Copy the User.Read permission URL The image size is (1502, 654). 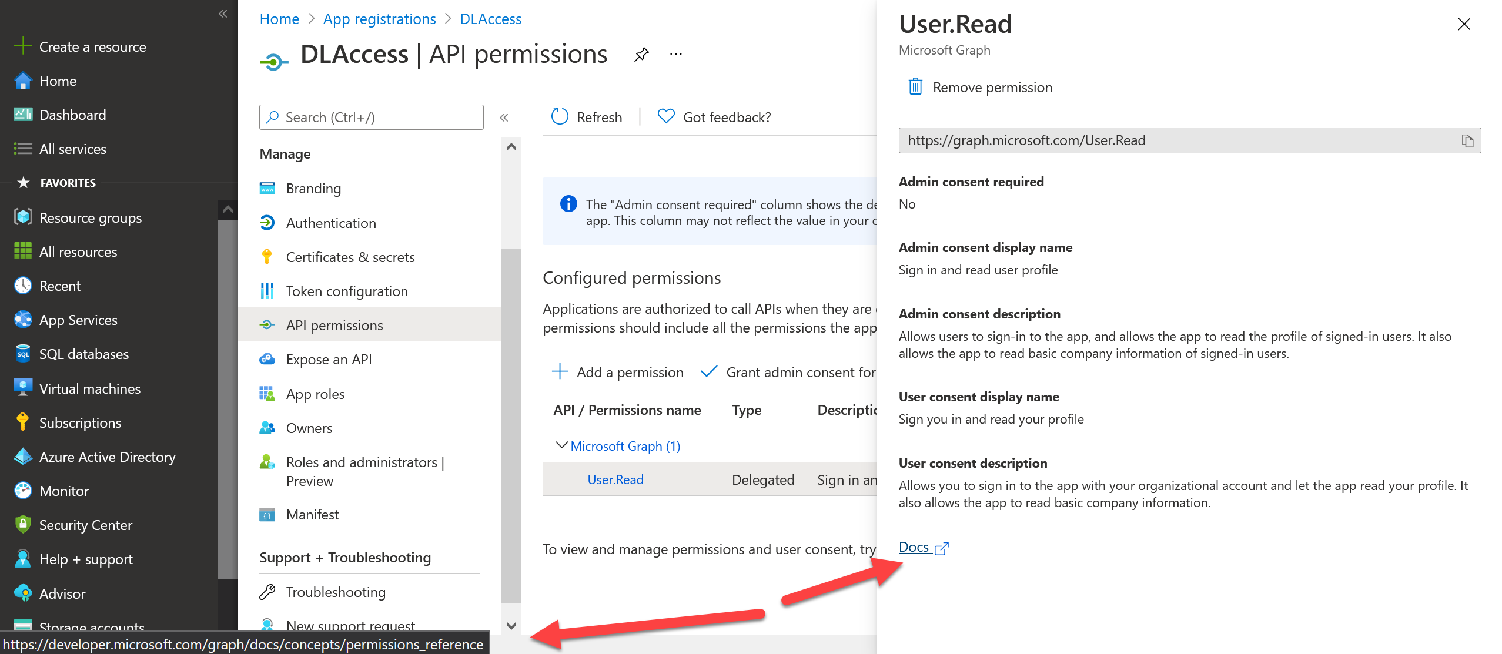(x=1467, y=140)
